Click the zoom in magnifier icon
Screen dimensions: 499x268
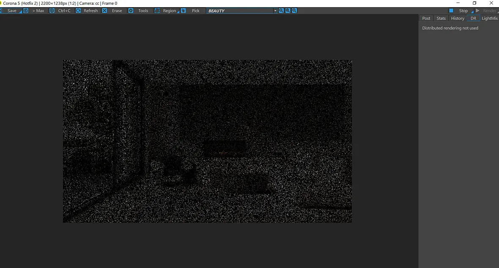[x=281, y=11]
